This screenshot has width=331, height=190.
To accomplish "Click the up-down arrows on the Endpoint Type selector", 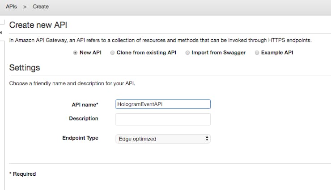I will click(207, 138).
